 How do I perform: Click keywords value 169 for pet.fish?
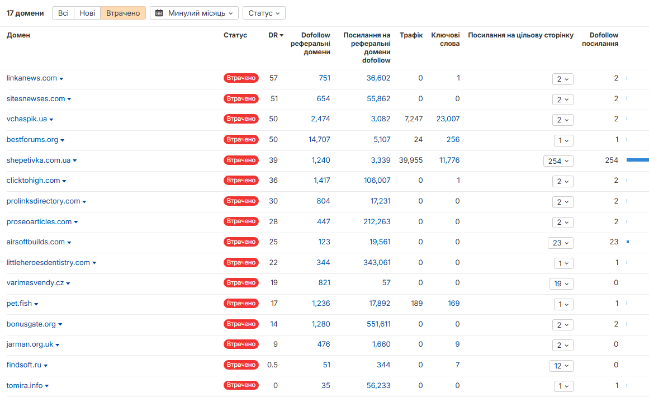click(454, 304)
